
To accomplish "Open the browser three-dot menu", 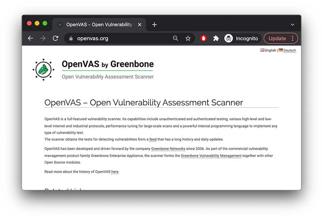I will tap(293, 38).
